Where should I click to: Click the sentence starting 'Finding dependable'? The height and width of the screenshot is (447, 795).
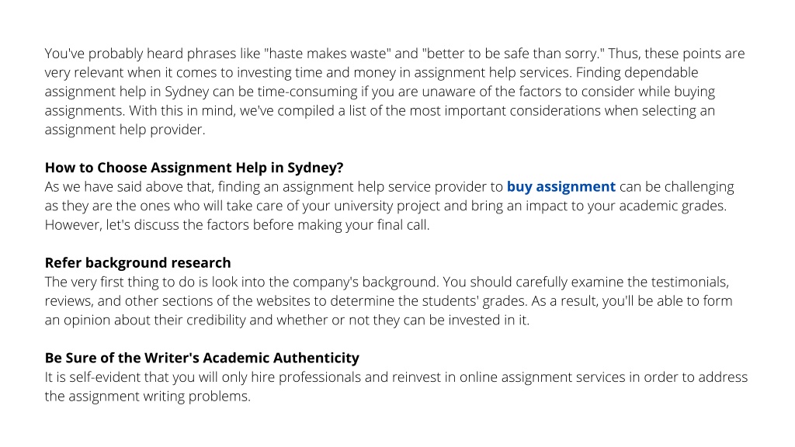[380, 92]
